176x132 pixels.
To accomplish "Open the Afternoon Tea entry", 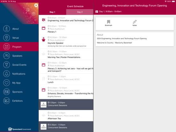I will coord(66,116).
